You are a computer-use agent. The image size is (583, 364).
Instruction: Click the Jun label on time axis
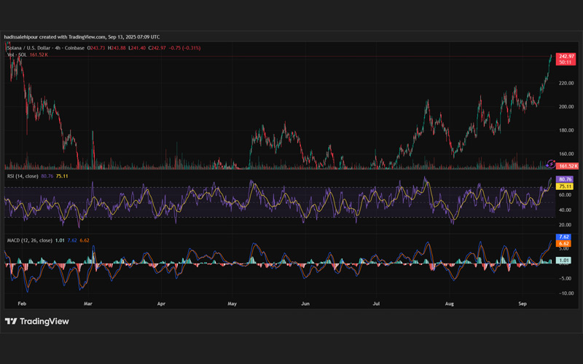point(305,304)
